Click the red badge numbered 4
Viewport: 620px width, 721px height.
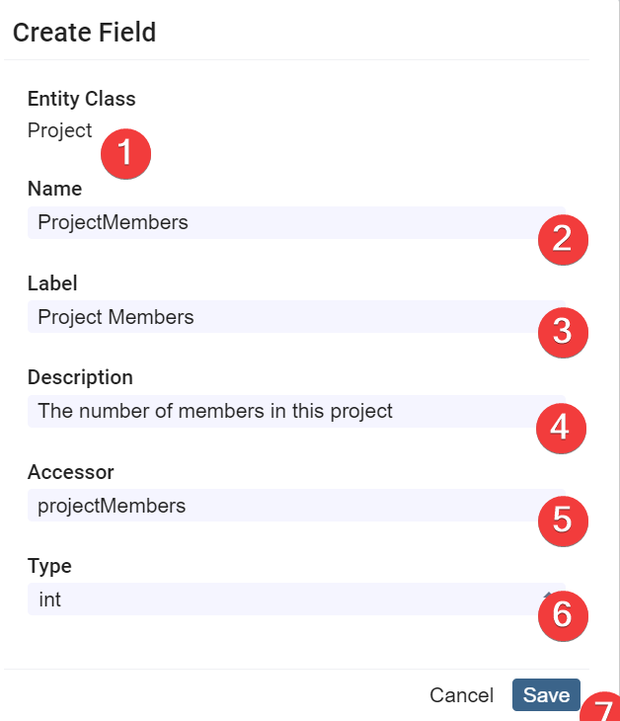click(561, 427)
